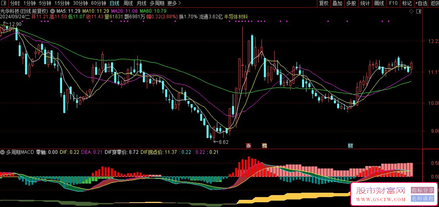Click the 涨 event marker under chart
The image size is (439, 207).
[x=248, y=146]
